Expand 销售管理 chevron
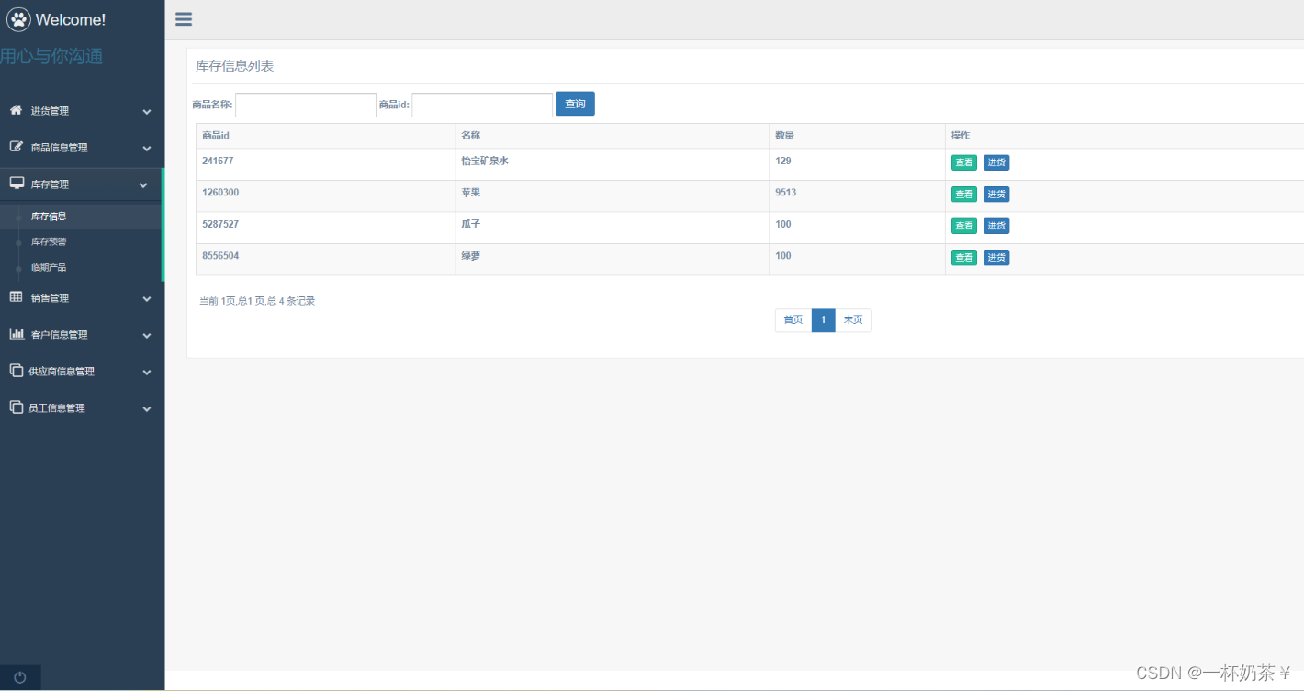The image size is (1304, 691). coord(147,299)
